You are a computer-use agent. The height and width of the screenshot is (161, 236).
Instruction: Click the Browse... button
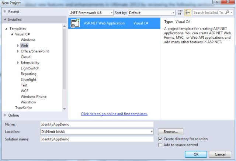point(170,132)
